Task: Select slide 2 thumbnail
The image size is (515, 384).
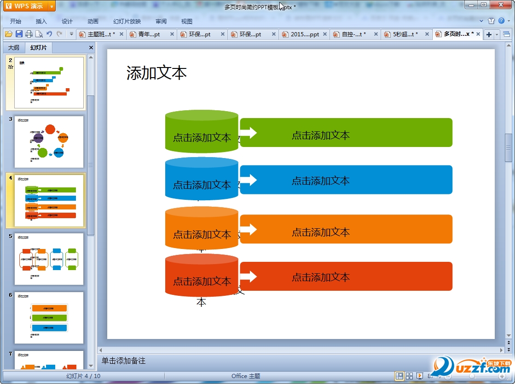Action: pyautogui.click(x=49, y=83)
